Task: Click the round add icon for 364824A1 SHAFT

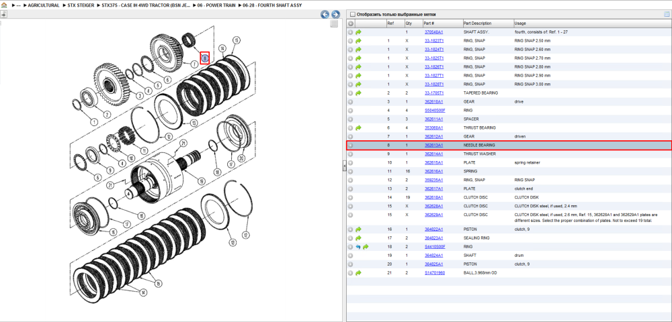Action: point(351,256)
